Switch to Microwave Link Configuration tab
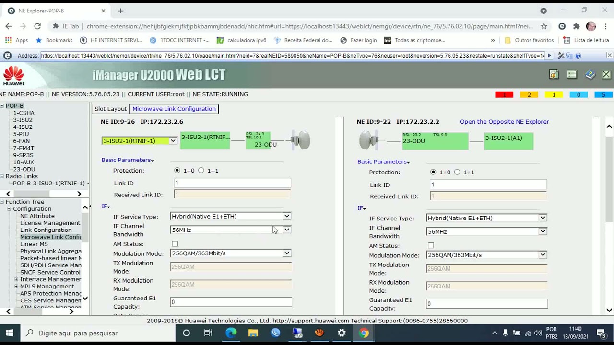614x345 pixels. (174, 109)
